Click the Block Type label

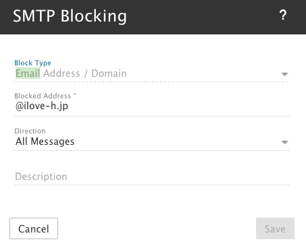coord(33,63)
